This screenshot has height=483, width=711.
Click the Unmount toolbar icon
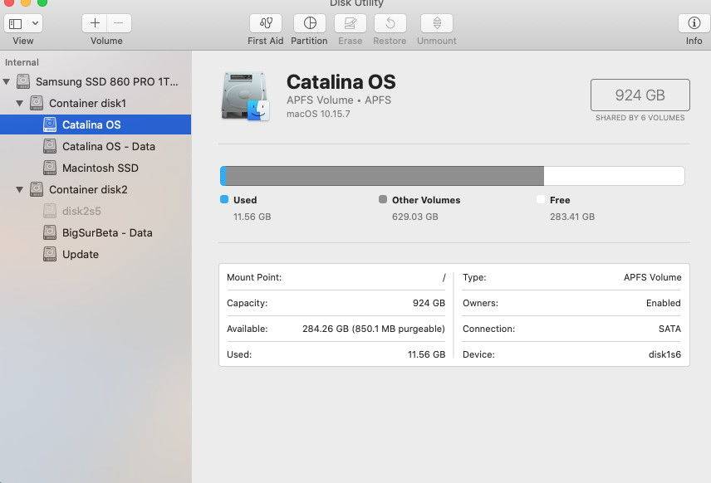pyautogui.click(x=437, y=23)
